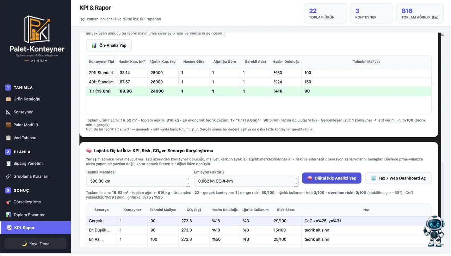Viewport: 451px width, 256px height.
Task: Open the robot assistant chat icon
Action: [x=434, y=231]
